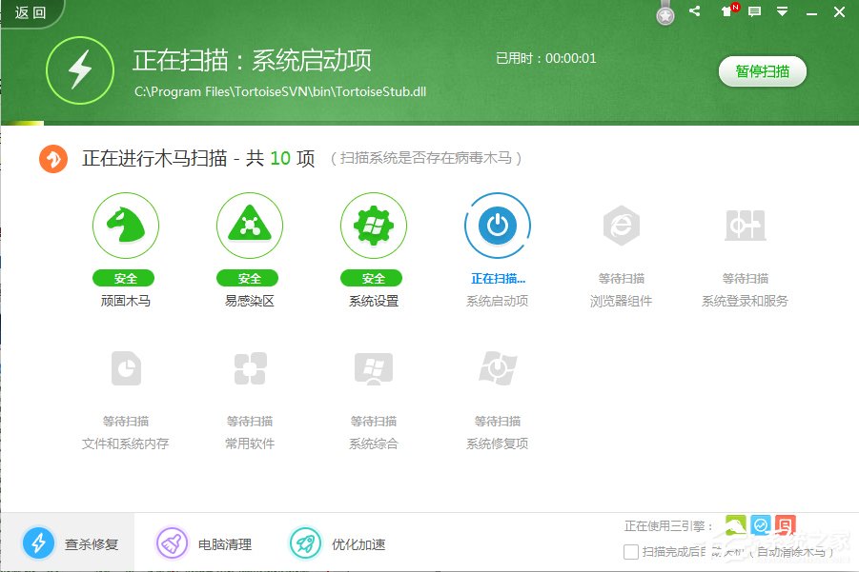The image size is (859, 572).
Task: Click the 系统启动项 power icon currently scanning
Action: [497, 226]
